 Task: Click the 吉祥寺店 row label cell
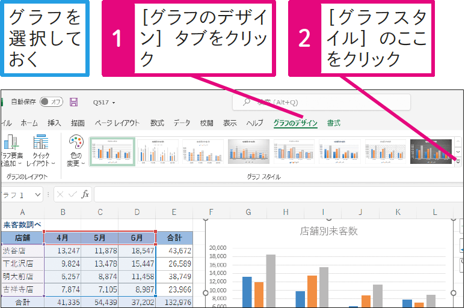22,289
